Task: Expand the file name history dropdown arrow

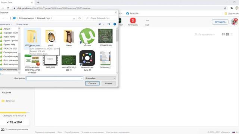Action: [82, 78]
